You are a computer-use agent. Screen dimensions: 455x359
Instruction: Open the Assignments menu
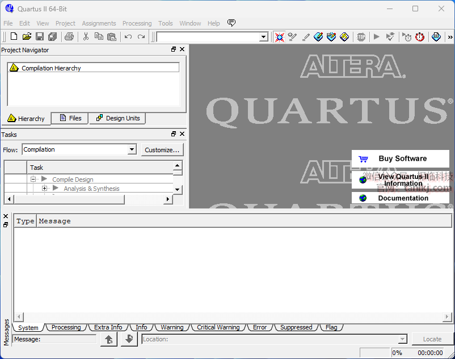pos(99,23)
